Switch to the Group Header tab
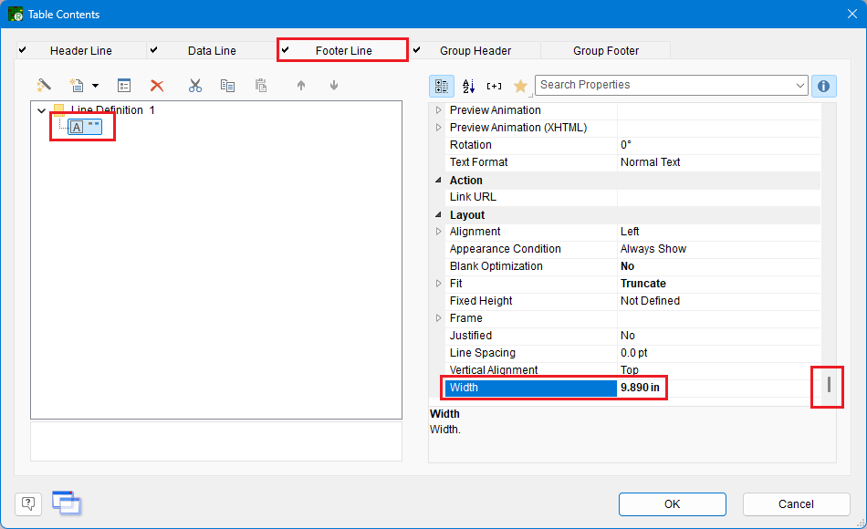The height and width of the screenshot is (529, 867). coord(475,50)
